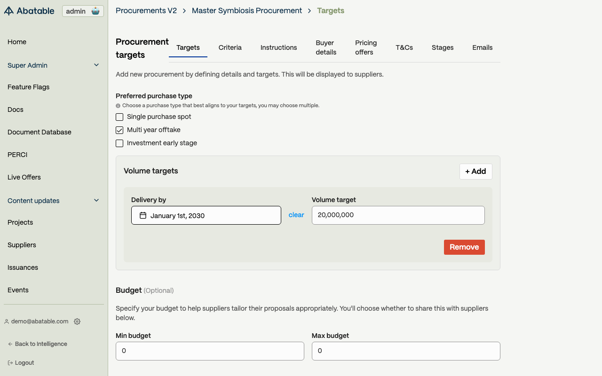Expand the Super Admin sidebar section

96,65
